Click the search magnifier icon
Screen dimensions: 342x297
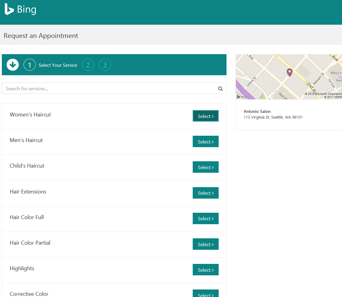220,88
